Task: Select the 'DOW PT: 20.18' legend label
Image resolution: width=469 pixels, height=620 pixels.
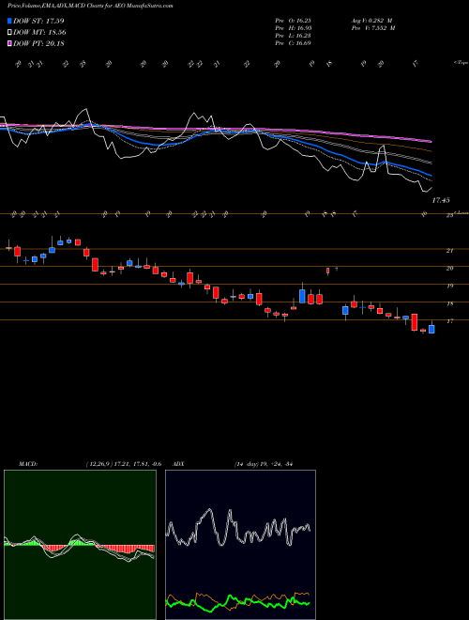Action: 38,43
